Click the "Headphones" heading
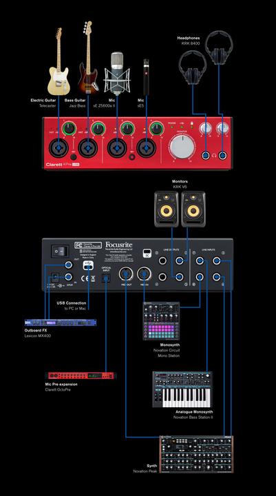 pyautogui.click(x=189, y=39)
